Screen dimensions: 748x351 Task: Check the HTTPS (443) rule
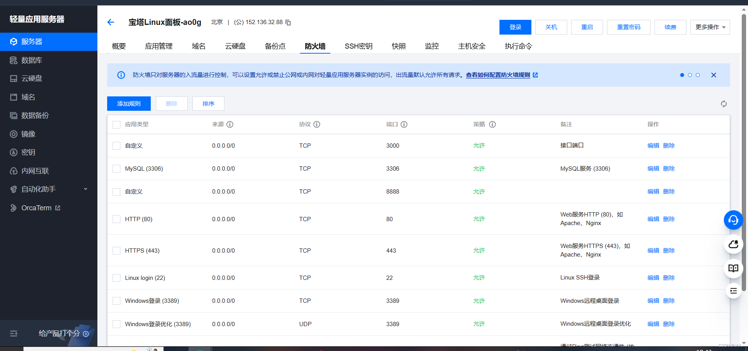click(x=116, y=251)
